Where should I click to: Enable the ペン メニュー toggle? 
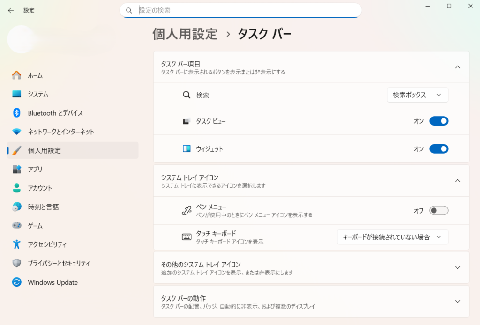click(439, 211)
